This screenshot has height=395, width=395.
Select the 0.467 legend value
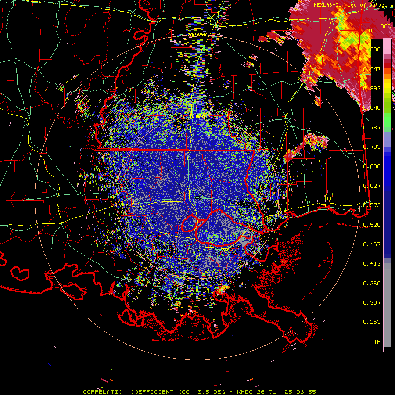pyautogui.click(x=372, y=244)
